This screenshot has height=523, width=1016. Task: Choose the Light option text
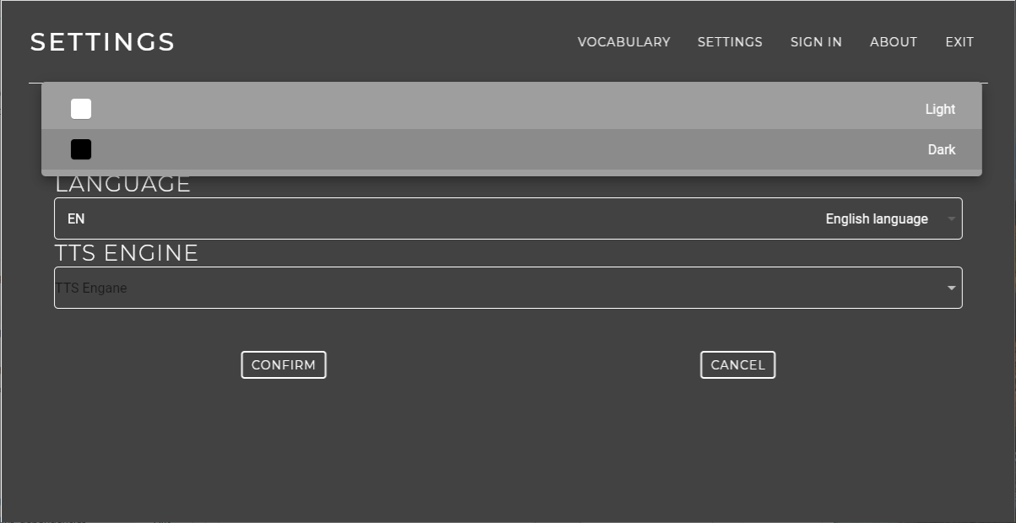point(939,109)
